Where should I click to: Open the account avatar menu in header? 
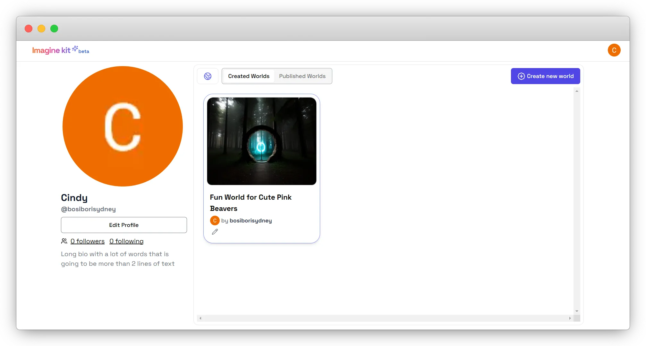(614, 50)
